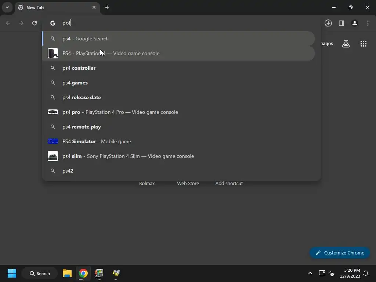Open the Chrome downloads icon
Viewport: 376px width, 282px height.
[328, 23]
